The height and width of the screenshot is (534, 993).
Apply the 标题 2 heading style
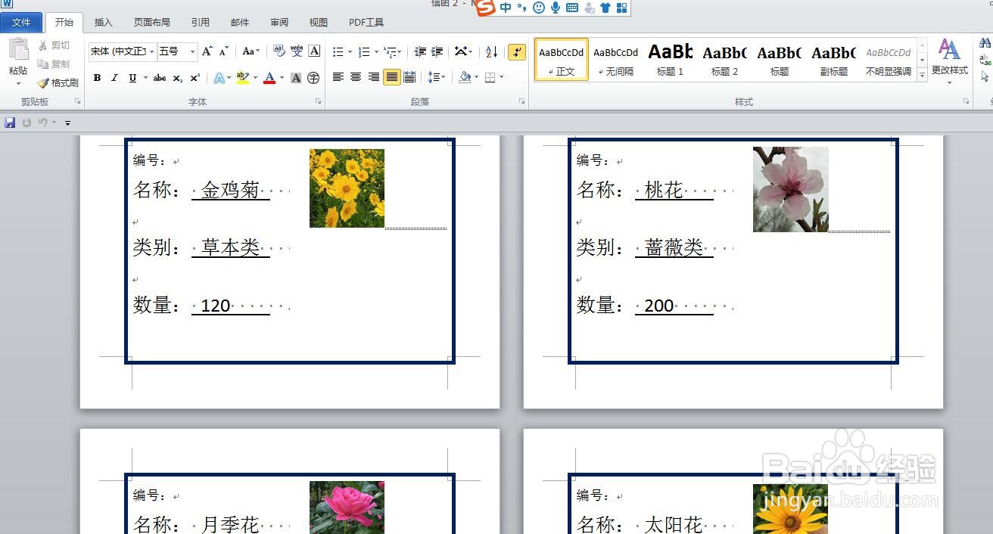point(725,60)
